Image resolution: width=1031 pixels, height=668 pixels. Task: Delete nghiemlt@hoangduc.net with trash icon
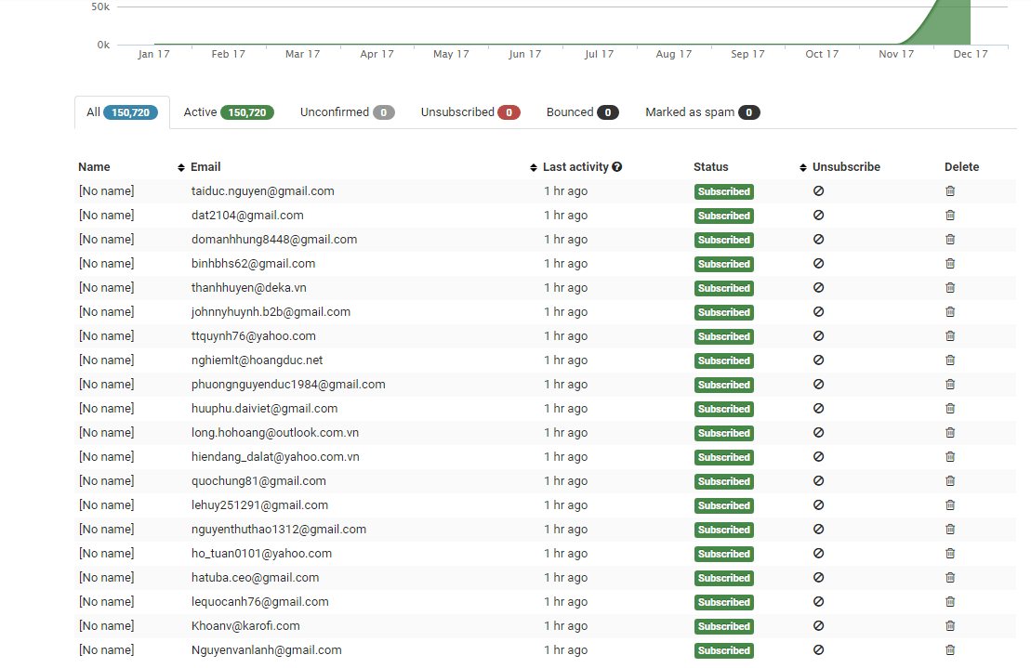point(949,360)
